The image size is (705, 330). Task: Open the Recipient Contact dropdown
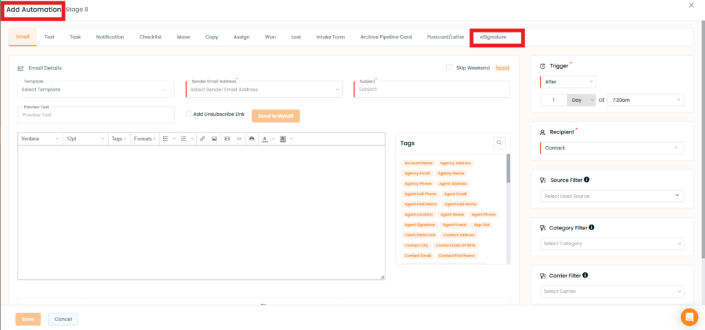point(611,148)
